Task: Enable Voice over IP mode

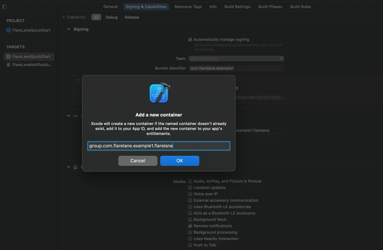Action: click(x=190, y=194)
